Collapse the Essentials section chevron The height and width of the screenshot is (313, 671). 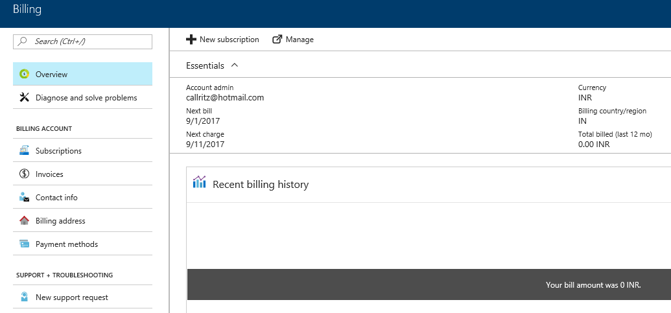click(x=234, y=65)
